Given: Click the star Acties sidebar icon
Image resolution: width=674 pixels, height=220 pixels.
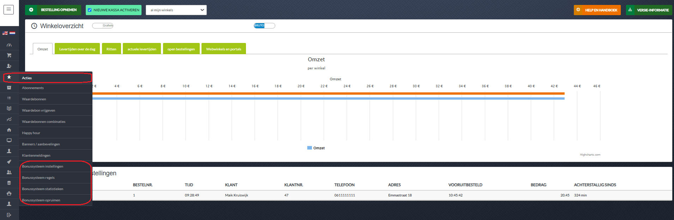Looking at the screenshot, I should (9, 77).
